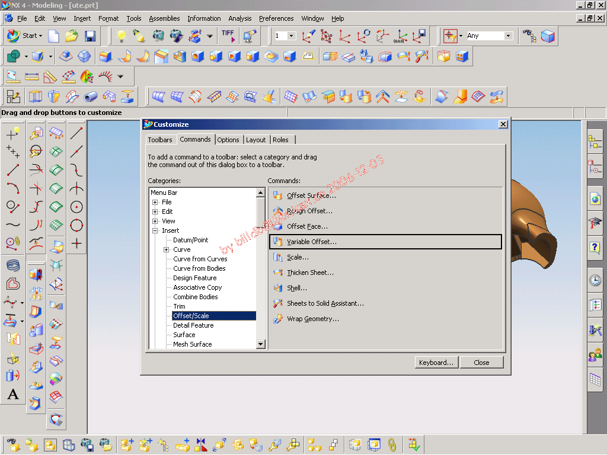607x455 pixels.
Task: Collapse the Insert category tree node
Action: (155, 230)
